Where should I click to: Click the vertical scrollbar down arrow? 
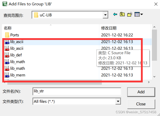point(154,77)
